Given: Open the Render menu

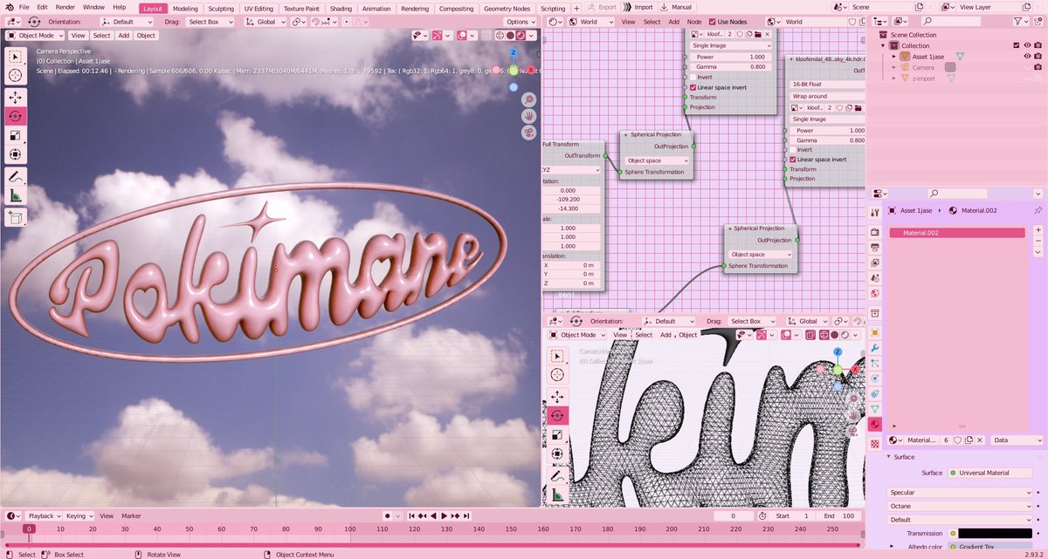Looking at the screenshot, I should point(65,7).
